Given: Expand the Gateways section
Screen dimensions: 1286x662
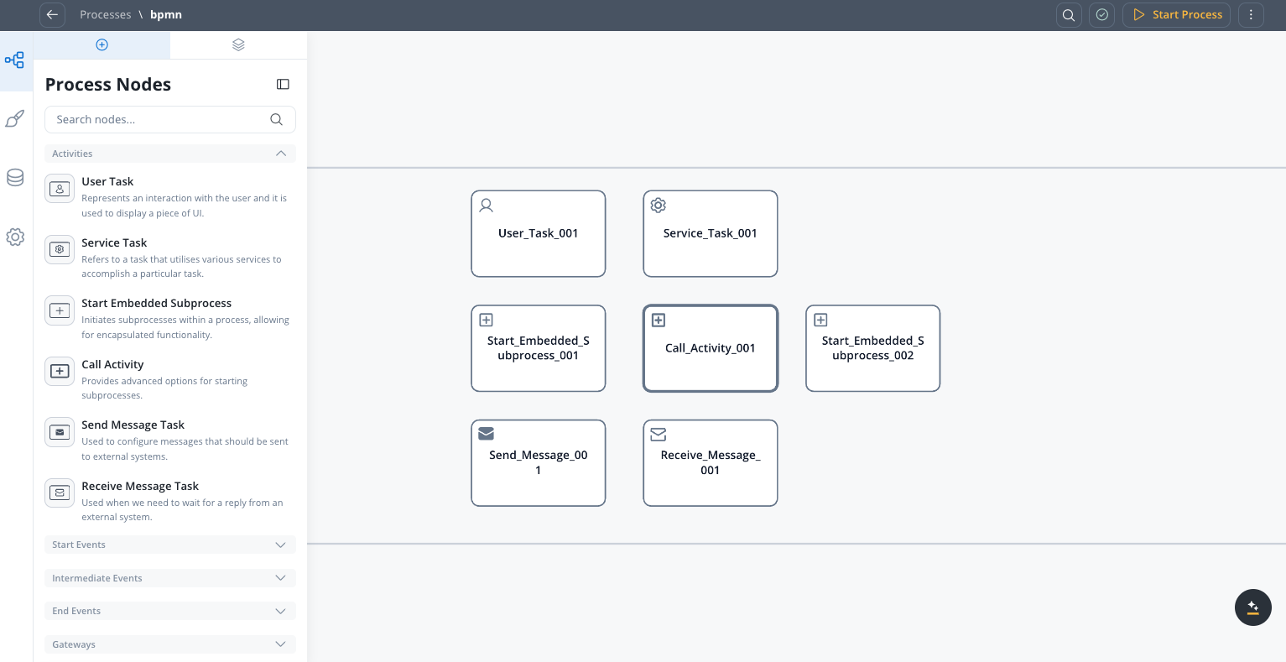Looking at the screenshot, I should 280,644.
